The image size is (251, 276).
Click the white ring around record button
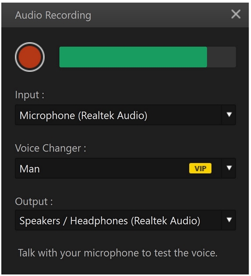pos(30,43)
